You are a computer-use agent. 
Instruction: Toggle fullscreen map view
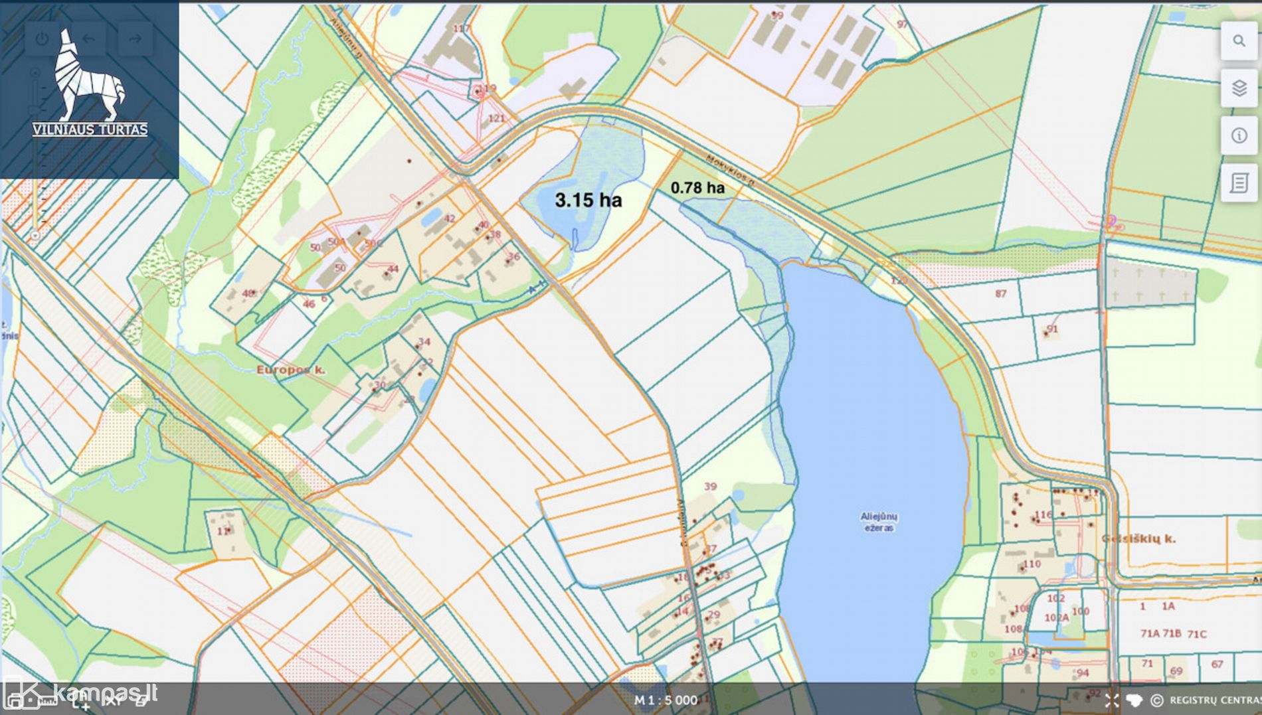click(1112, 701)
